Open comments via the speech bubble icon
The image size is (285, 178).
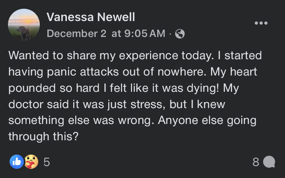[269, 162]
